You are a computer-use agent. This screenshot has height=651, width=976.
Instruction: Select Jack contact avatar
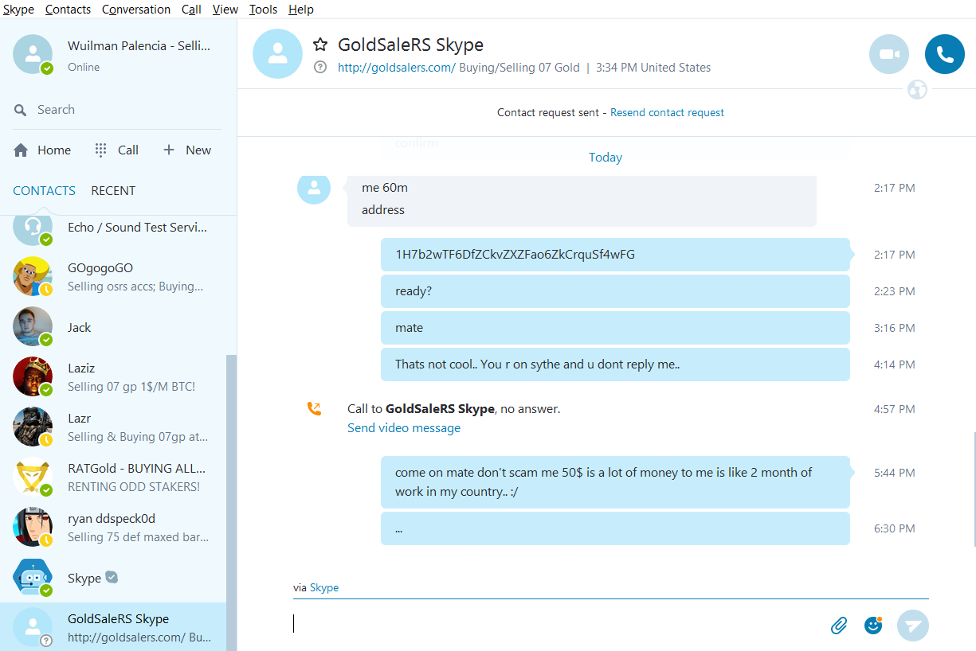[33, 327]
